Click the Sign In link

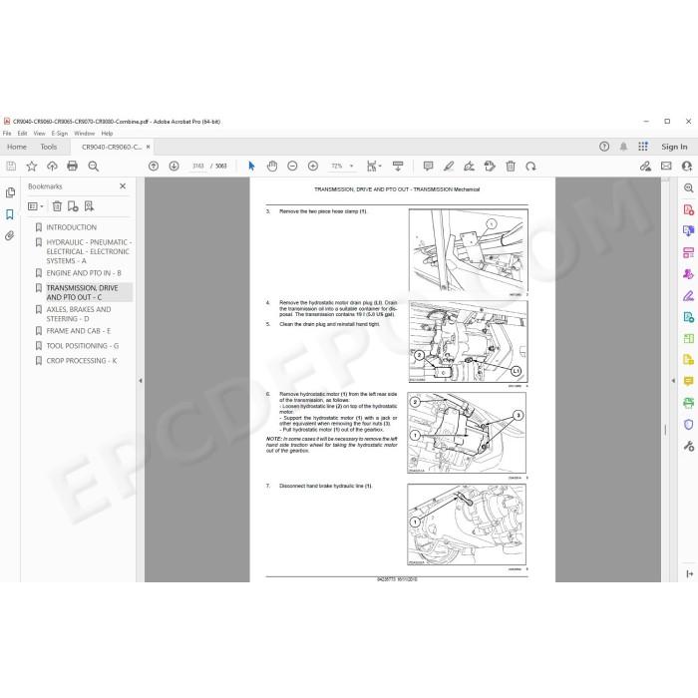coord(674,147)
